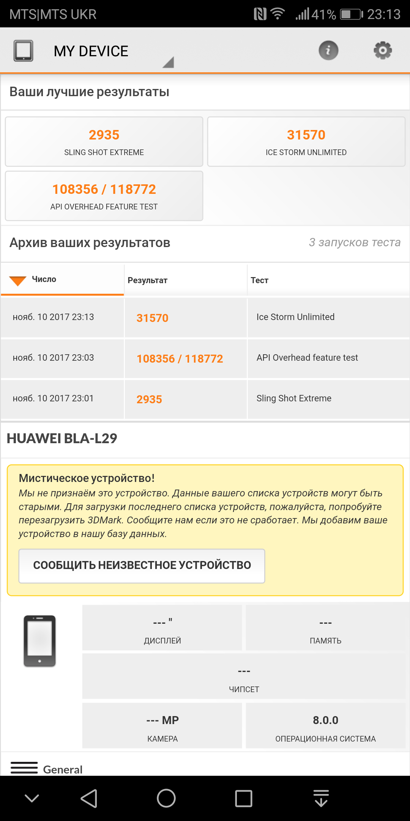Tap the cellular signal strength icon
410x821 pixels.
click(x=303, y=14)
